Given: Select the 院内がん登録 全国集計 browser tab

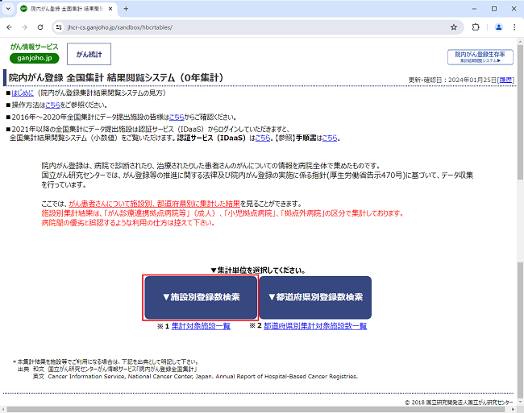Looking at the screenshot, I should (x=69, y=8).
